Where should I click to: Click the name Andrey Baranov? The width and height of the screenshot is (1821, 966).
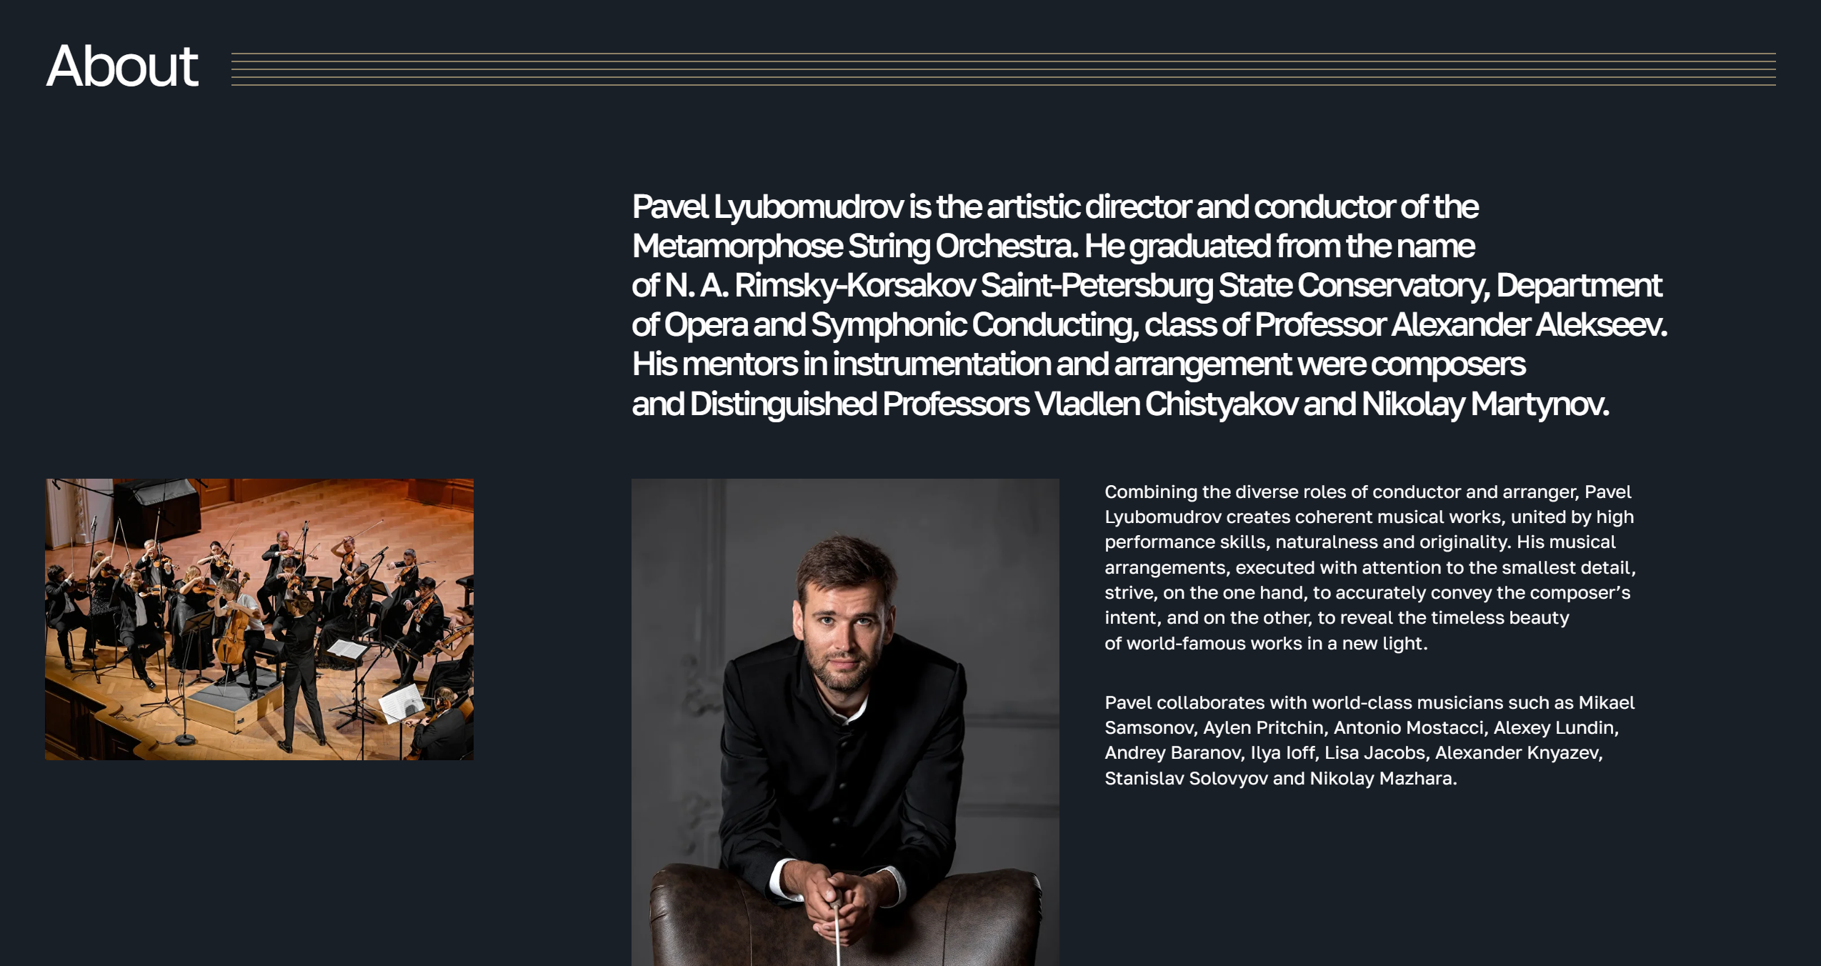coord(1174,753)
